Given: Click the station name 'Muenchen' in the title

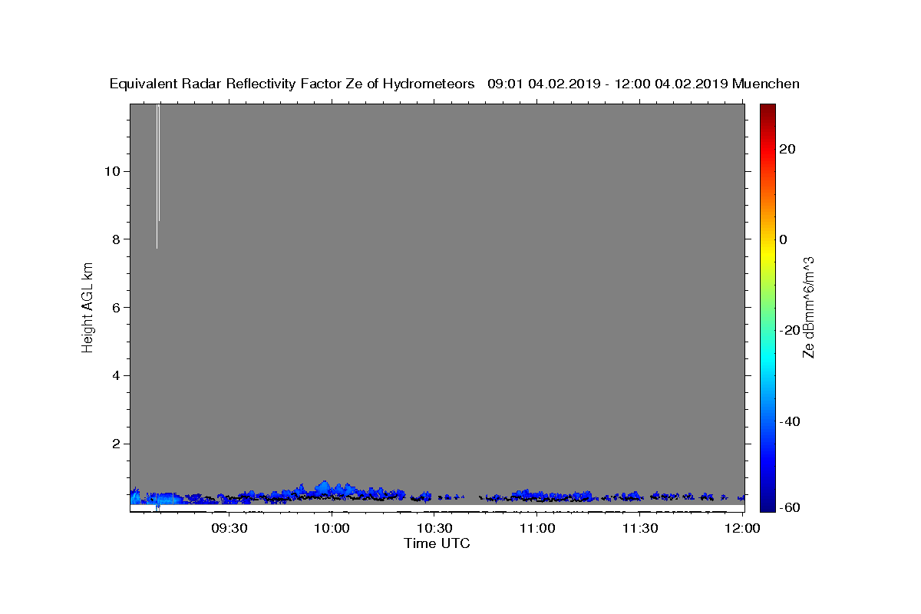Looking at the screenshot, I should [x=766, y=84].
